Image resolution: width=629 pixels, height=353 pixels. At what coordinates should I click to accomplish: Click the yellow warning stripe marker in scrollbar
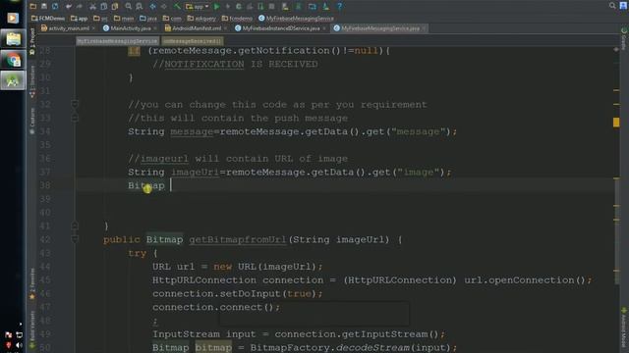point(616,122)
